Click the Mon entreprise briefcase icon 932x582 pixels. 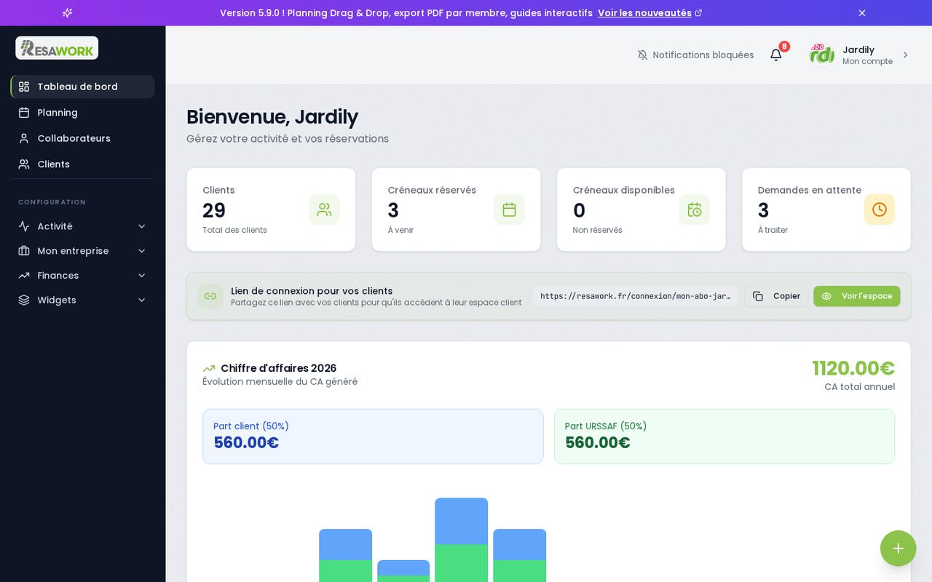[x=24, y=251]
